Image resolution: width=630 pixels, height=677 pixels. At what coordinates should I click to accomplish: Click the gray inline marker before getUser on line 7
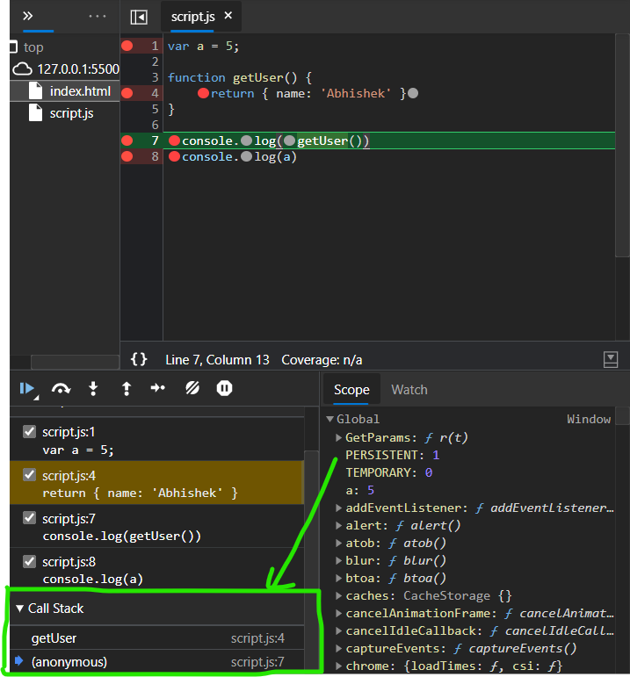pos(290,140)
